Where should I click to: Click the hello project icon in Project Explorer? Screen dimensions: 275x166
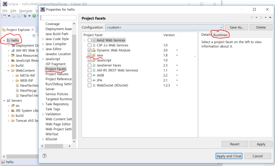[x=9, y=40]
